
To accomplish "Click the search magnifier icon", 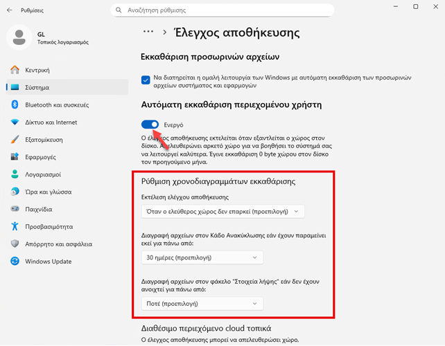I will [119, 10].
